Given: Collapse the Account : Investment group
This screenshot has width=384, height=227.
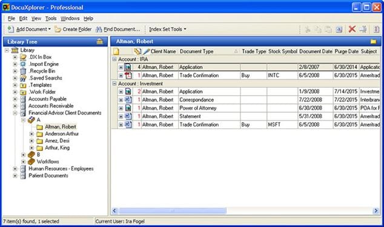Looking at the screenshot, I should point(114,84).
